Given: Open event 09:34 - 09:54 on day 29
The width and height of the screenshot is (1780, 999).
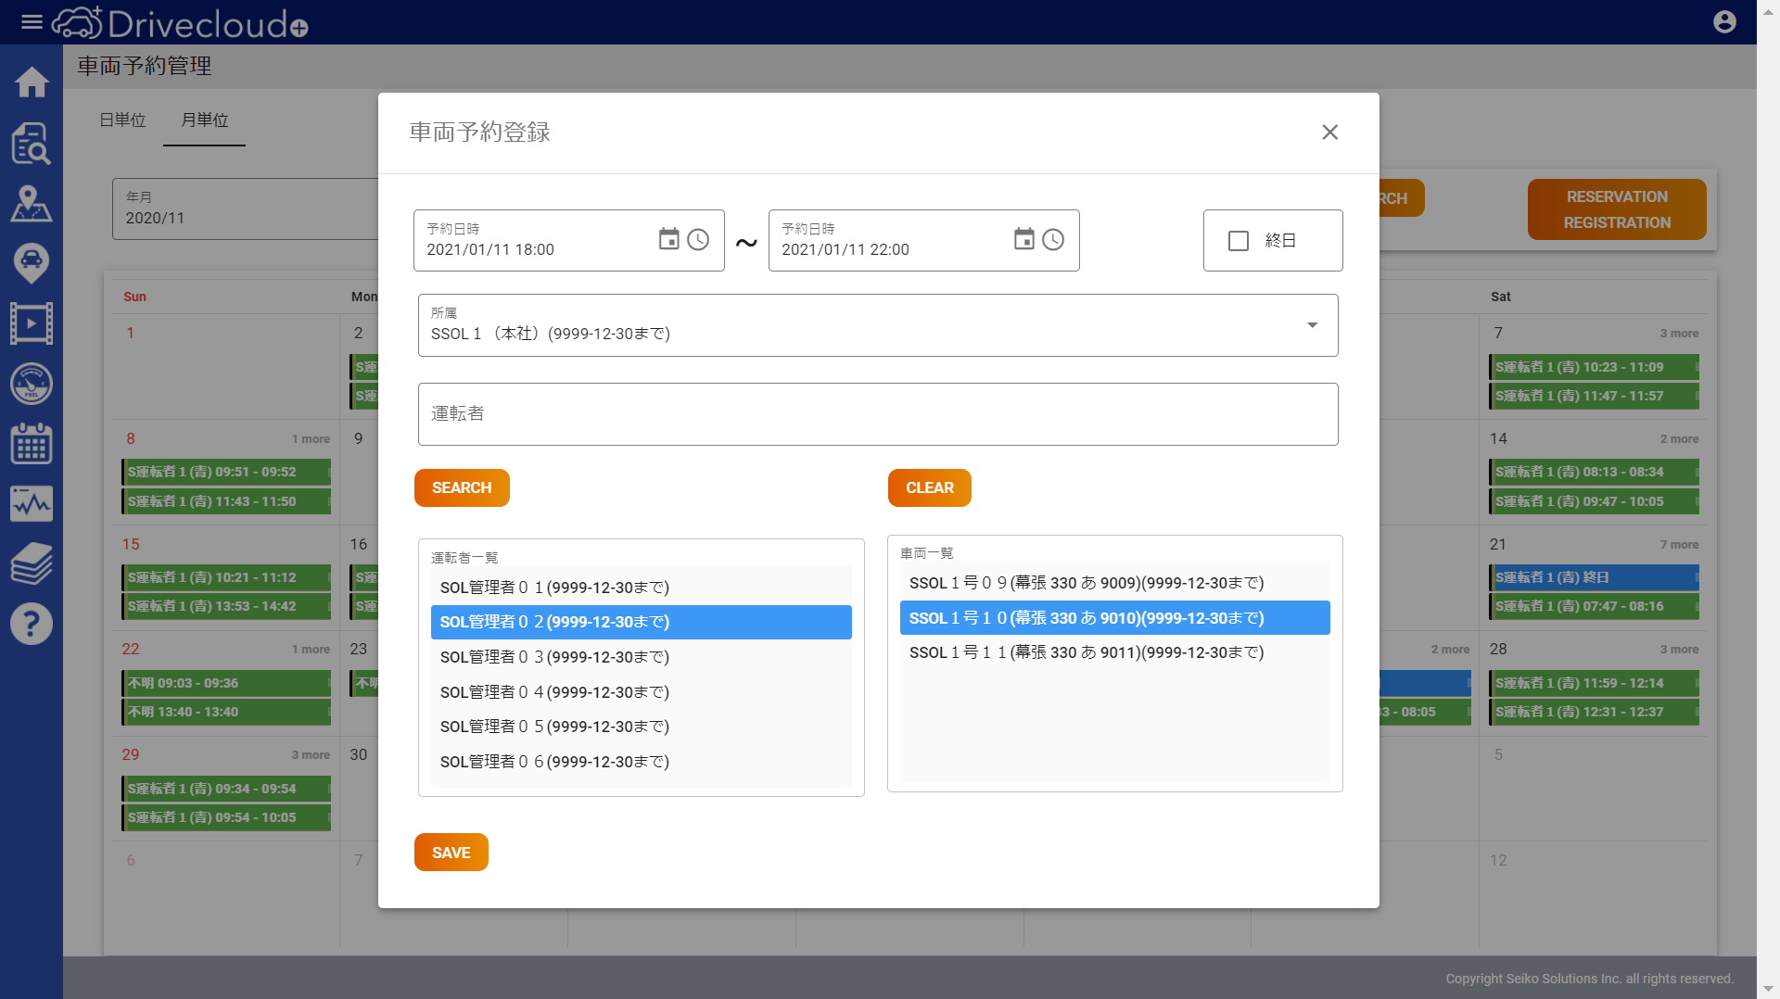Looking at the screenshot, I should pyautogui.click(x=226, y=789).
